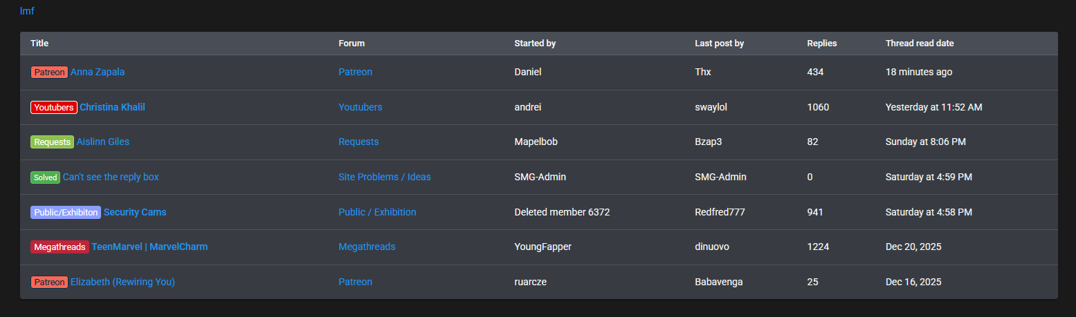Open Elizabeth (Rewiring You) thread

pos(122,282)
